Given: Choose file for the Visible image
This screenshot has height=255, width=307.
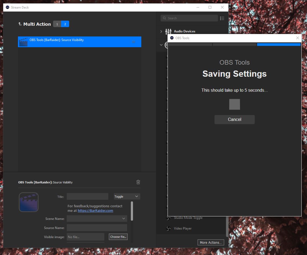Looking at the screenshot, I should (118, 237).
